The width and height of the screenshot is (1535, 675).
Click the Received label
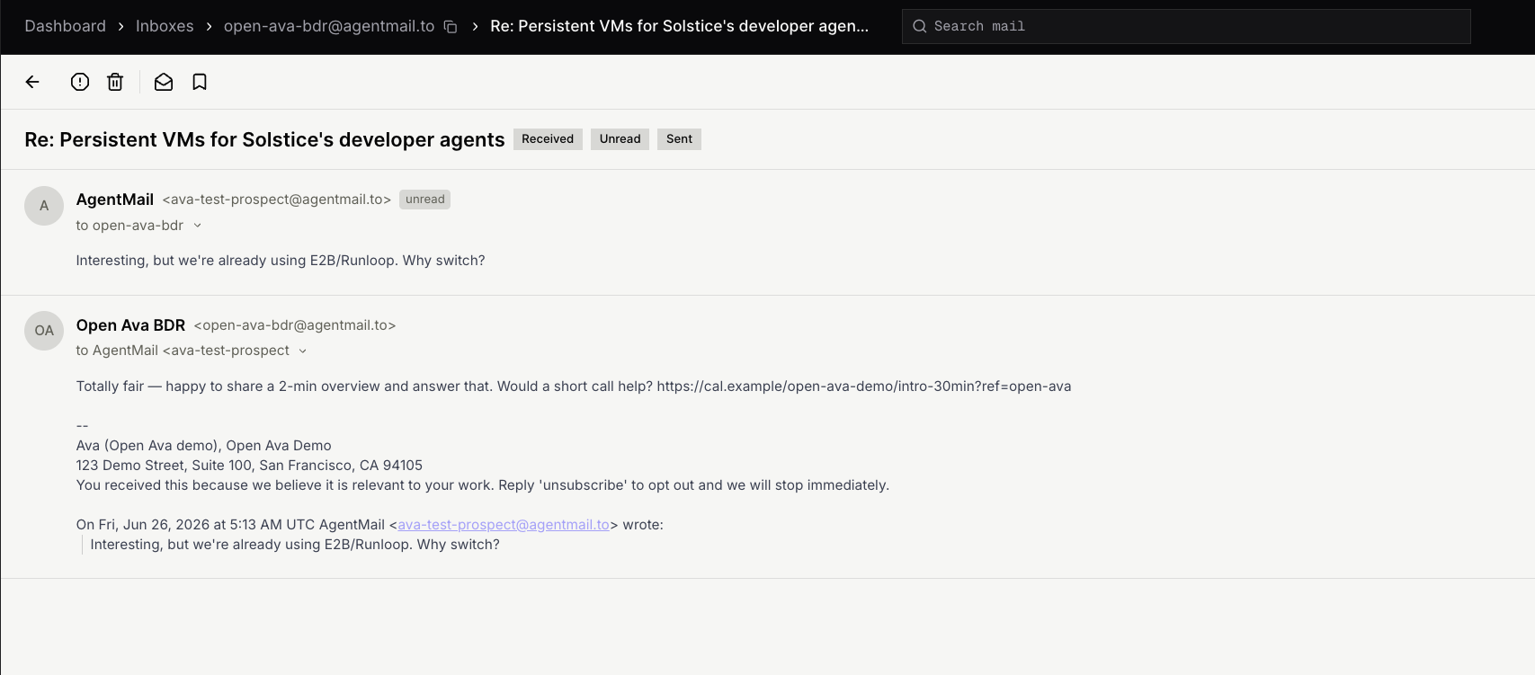(548, 139)
